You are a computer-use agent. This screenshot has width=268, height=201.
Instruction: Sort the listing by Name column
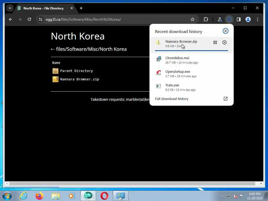point(56,63)
